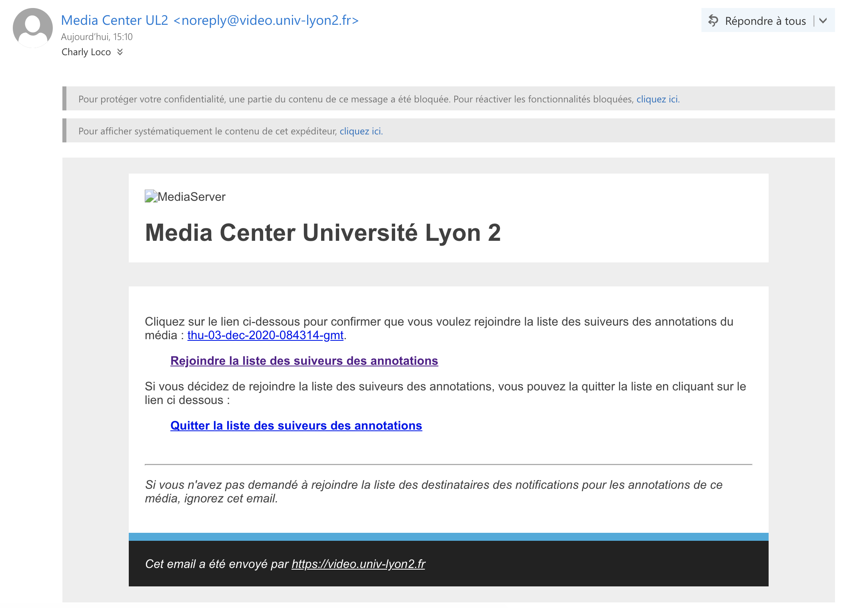
Task: Click the recipient name Charly Loco
Action: (x=86, y=52)
